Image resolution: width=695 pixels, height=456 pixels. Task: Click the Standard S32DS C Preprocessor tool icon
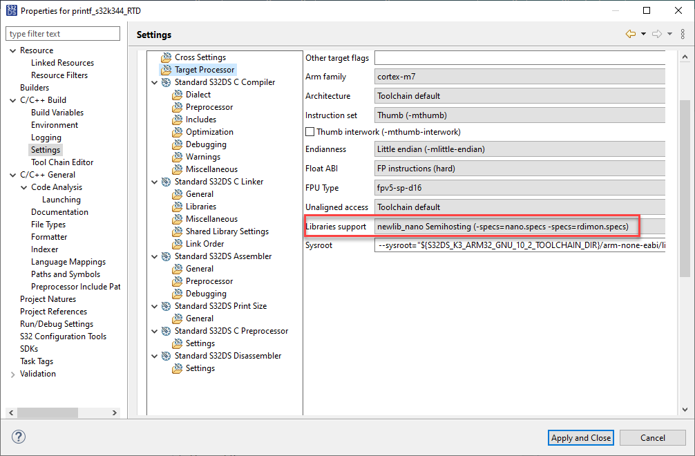point(166,331)
